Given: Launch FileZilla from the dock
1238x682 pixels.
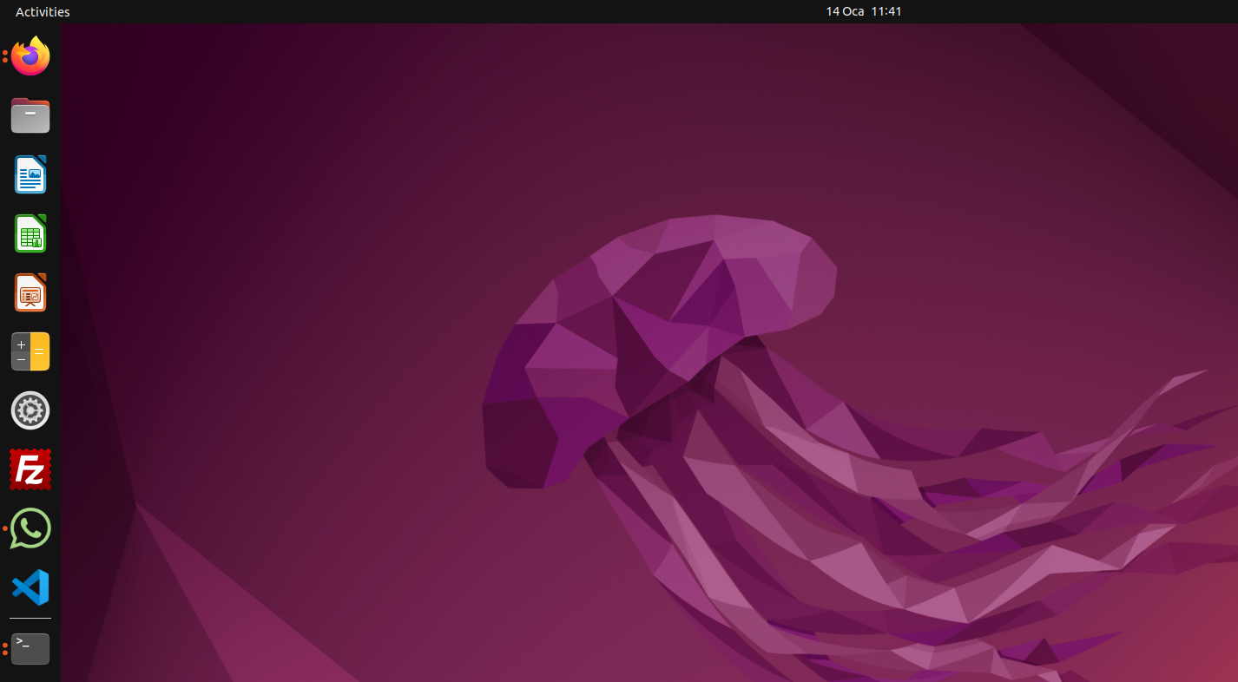Looking at the screenshot, I should [x=30, y=469].
